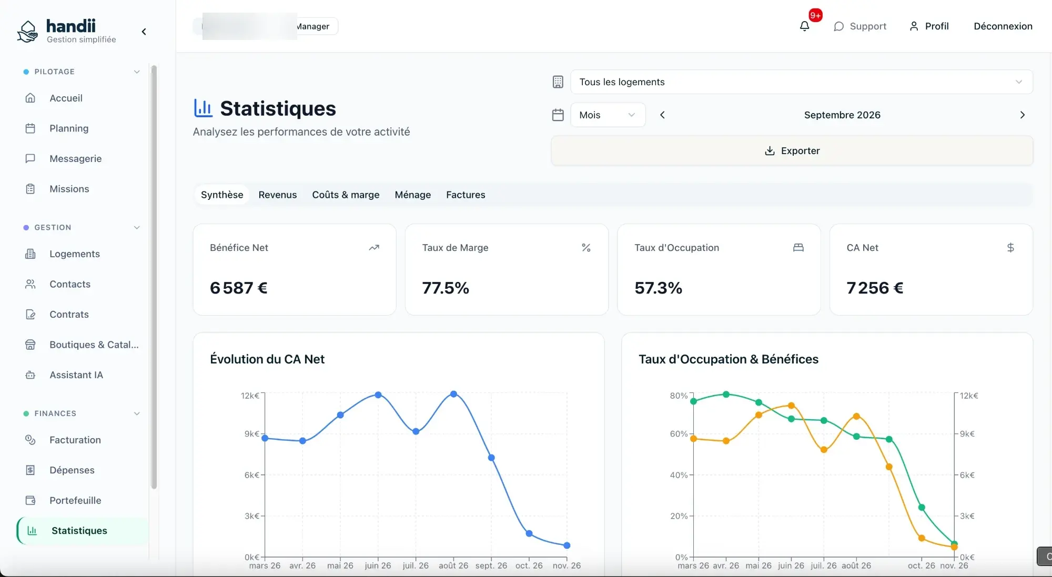Go to next month after Septembre 2026
Image resolution: width=1052 pixels, height=577 pixels.
[x=1023, y=115]
